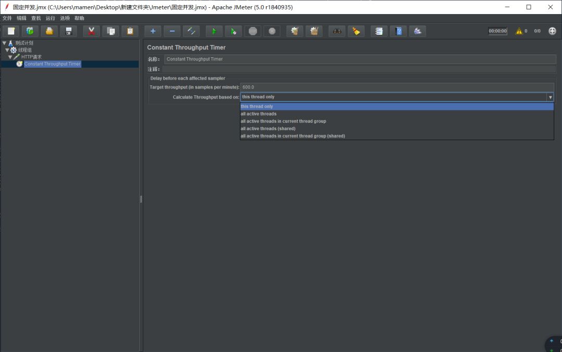
Task: Click the Open file folder icon
Action: 49,31
